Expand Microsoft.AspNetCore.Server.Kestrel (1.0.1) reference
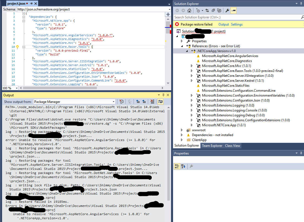Viewport: 304px width, 222px height. (x=192, y=81)
